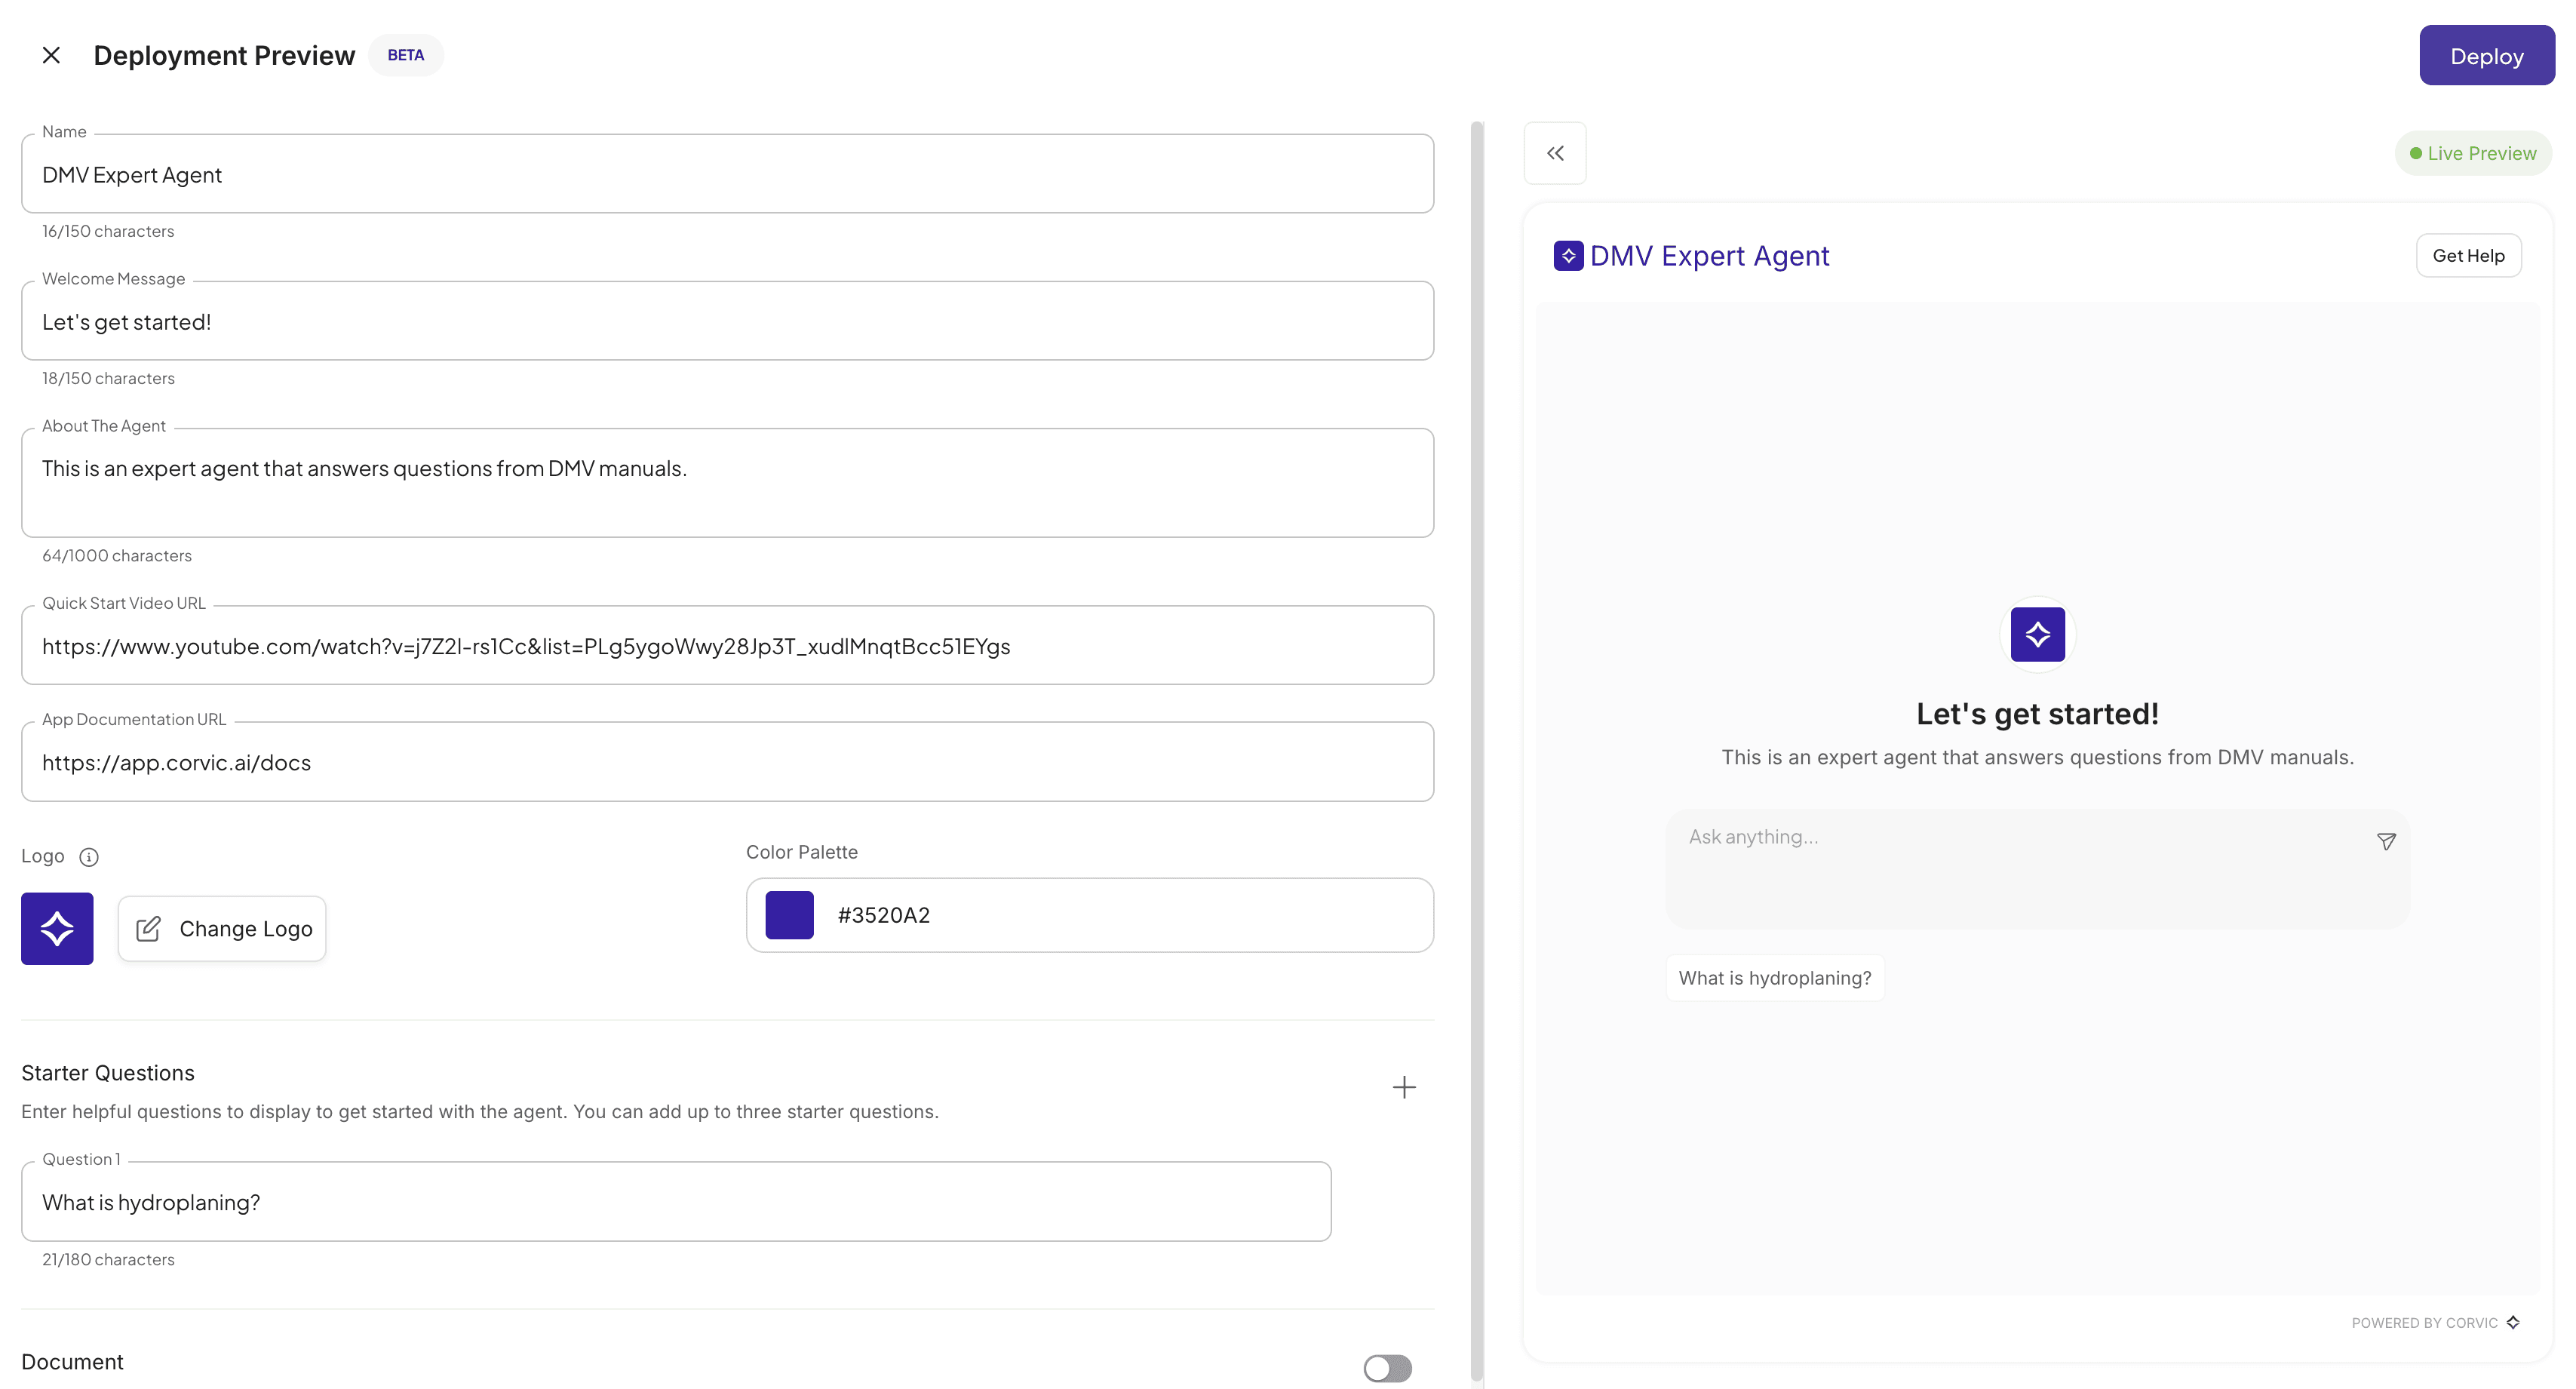Click the current purple logo thumbnail
Image resolution: width=2576 pixels, height=1389 pixels.
click(56, 928)
